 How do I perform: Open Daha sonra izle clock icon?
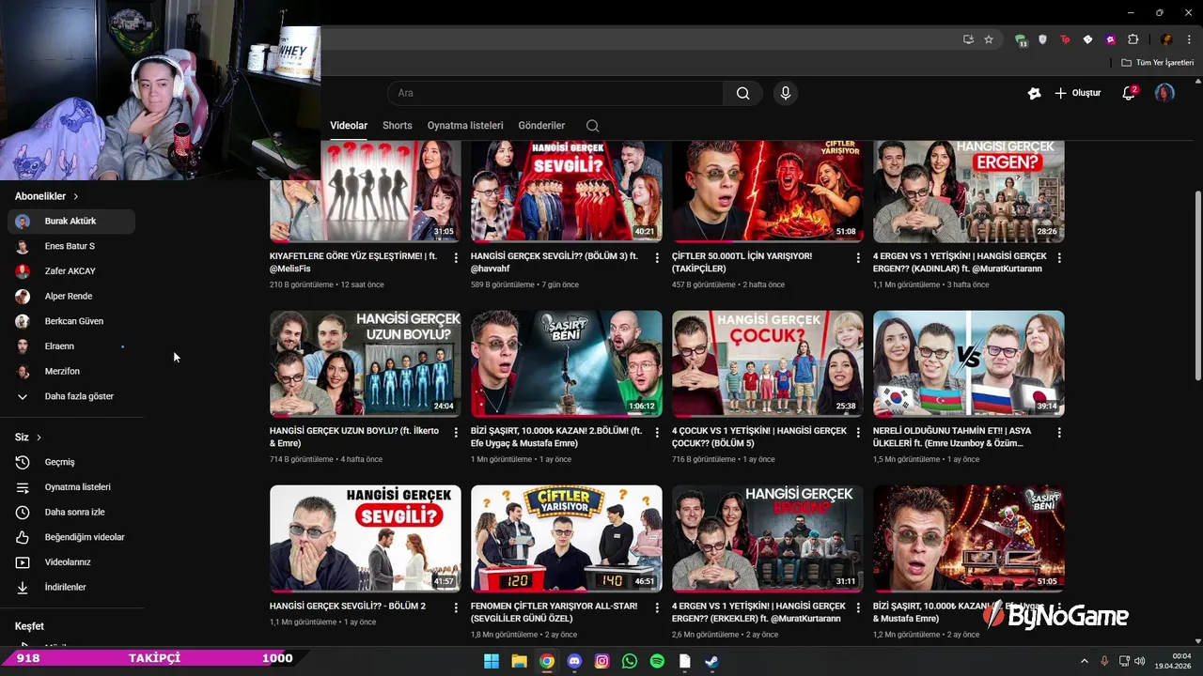(23, 513)
